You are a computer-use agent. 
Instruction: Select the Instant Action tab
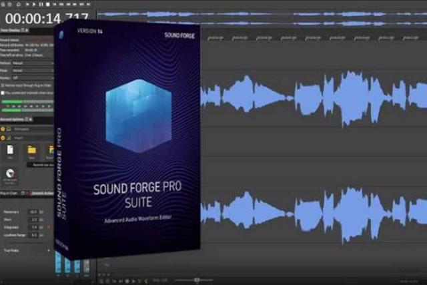tap(41, 194)
